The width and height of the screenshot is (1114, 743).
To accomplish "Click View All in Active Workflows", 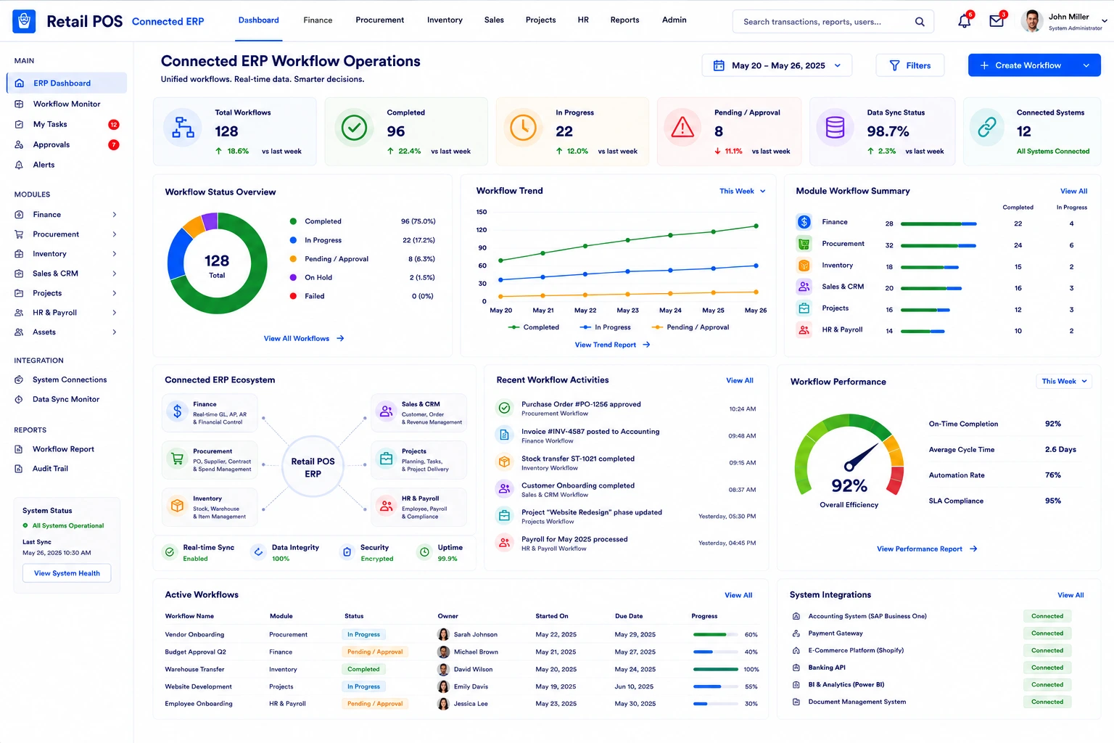I will click(738, 596).
